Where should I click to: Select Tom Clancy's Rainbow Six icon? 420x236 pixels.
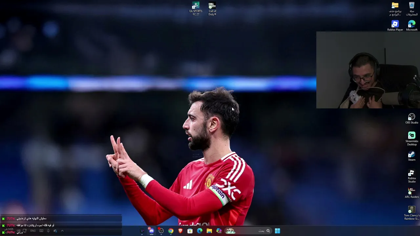click(412, 213)
